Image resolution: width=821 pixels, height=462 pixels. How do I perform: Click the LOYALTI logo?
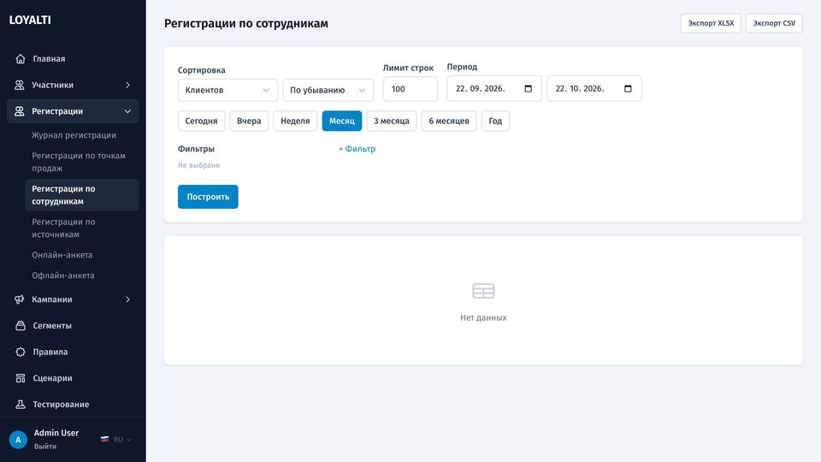coord(30,20)
